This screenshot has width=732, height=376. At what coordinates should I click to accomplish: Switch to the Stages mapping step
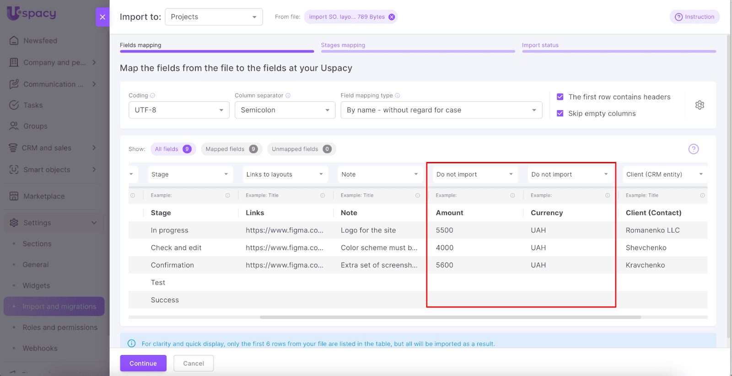click(343, 45)
